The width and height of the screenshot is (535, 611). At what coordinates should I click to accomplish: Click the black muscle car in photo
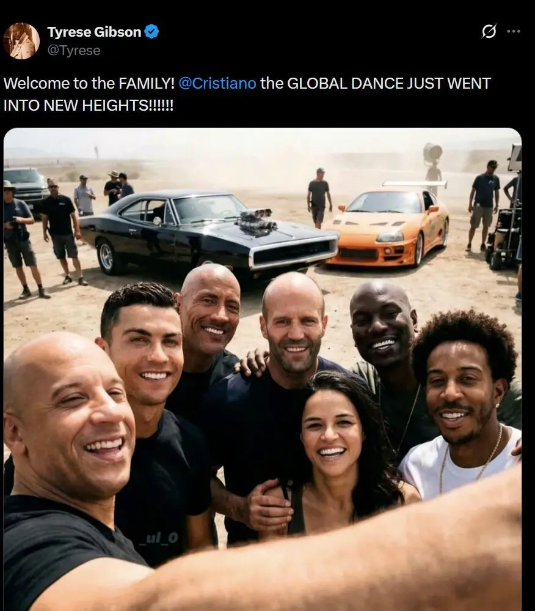coord(208,230)
